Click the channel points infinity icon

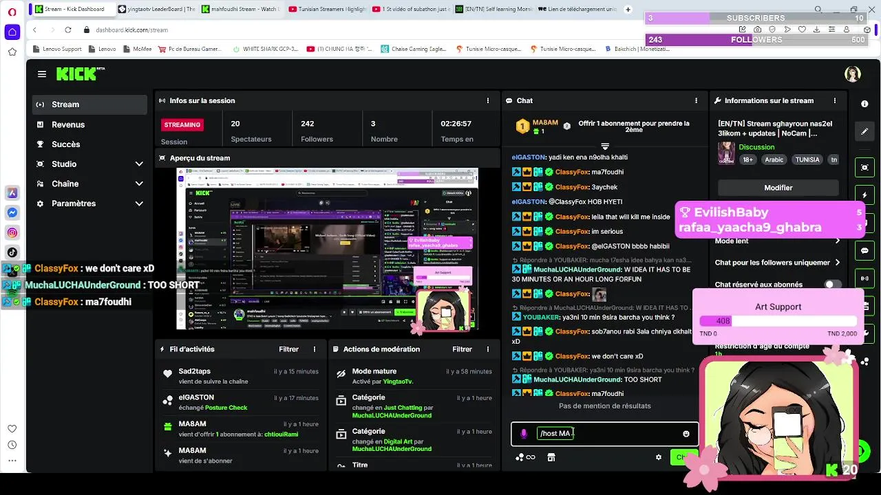coord(525,457)
